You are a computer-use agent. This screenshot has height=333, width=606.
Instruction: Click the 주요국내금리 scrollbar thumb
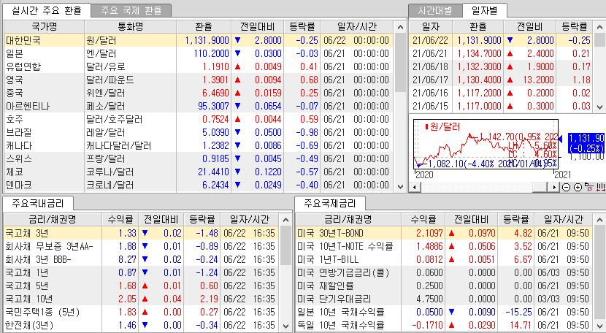click(285, 246)
